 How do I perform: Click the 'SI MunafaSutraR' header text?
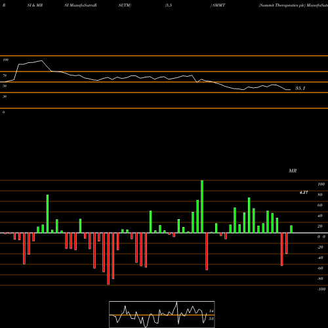81,5
